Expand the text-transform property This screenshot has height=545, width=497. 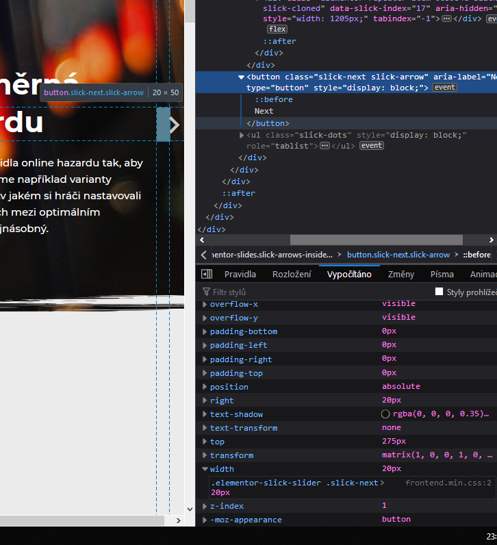click(205, 428)
